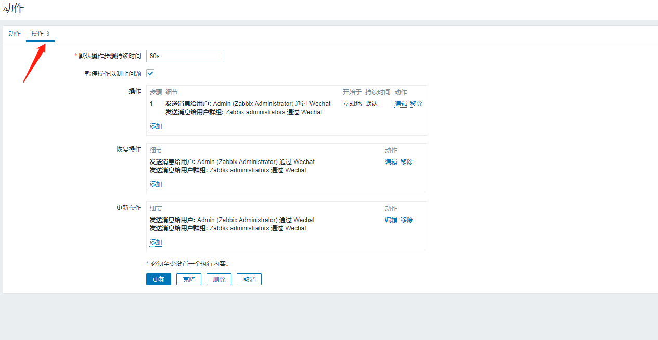The image size is (658, 340).
Task: Toggle the 暂停操作以制止问题 checkbox
Action: click(x=150, y=73)
